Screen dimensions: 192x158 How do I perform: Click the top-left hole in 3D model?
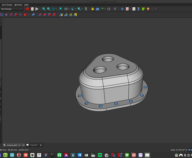pyautogui.click(x=108, y=59)
